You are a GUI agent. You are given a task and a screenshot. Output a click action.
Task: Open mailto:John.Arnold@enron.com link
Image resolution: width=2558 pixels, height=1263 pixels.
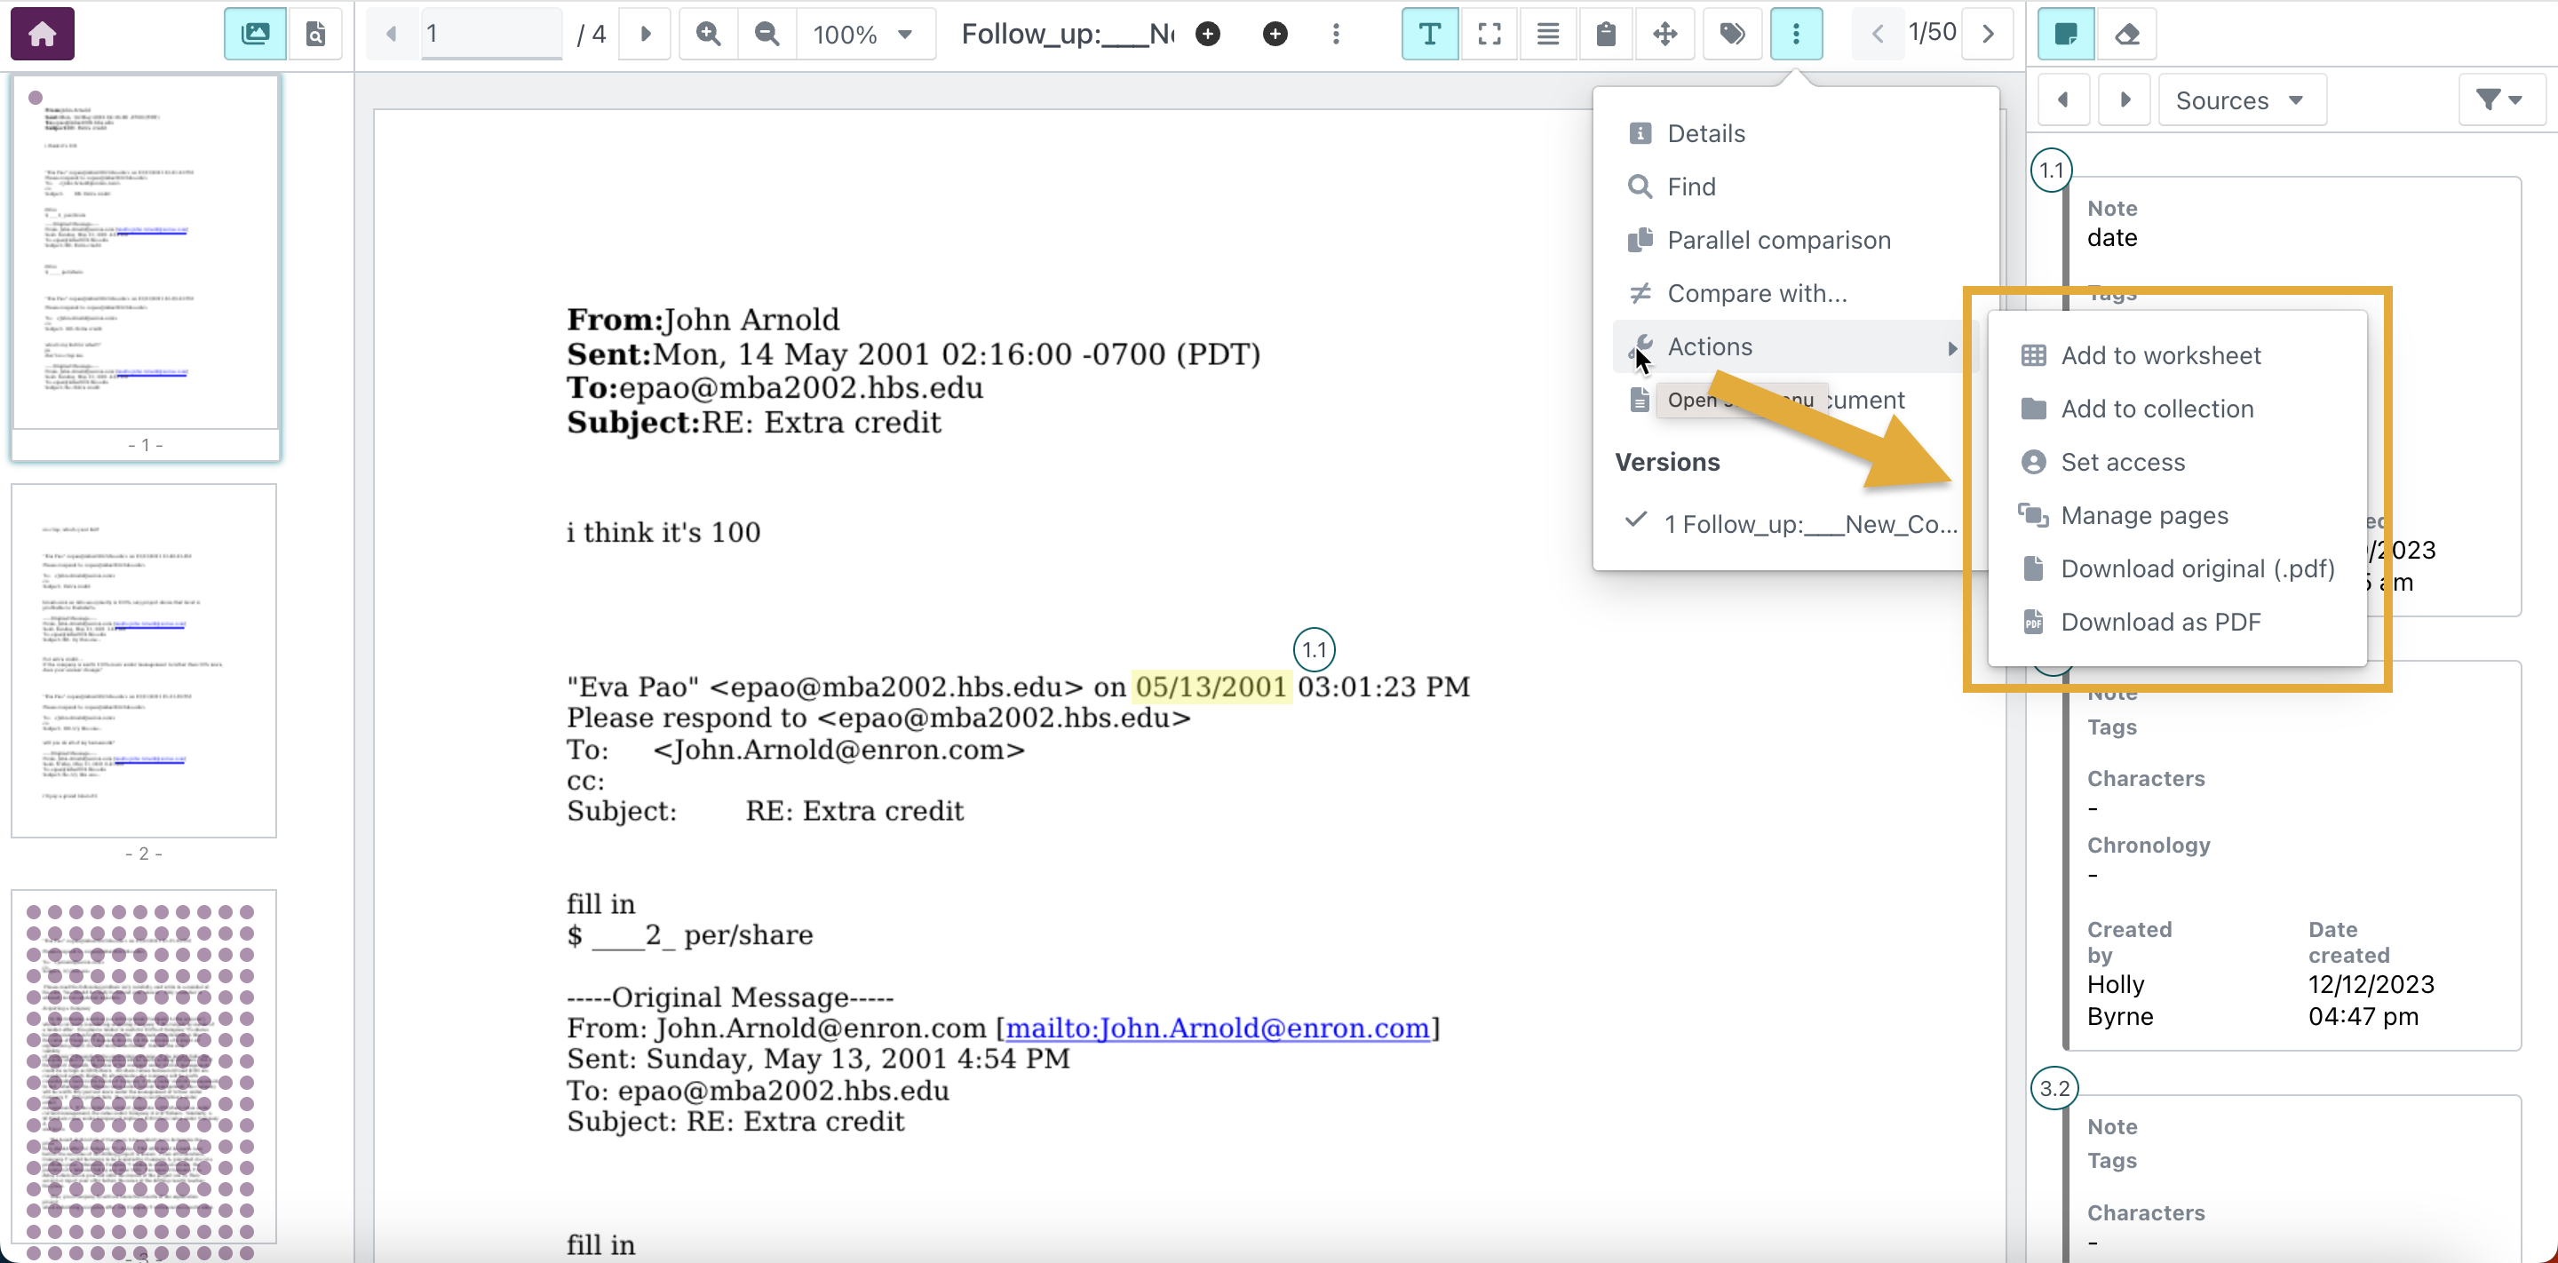tap(1218, 1028)
